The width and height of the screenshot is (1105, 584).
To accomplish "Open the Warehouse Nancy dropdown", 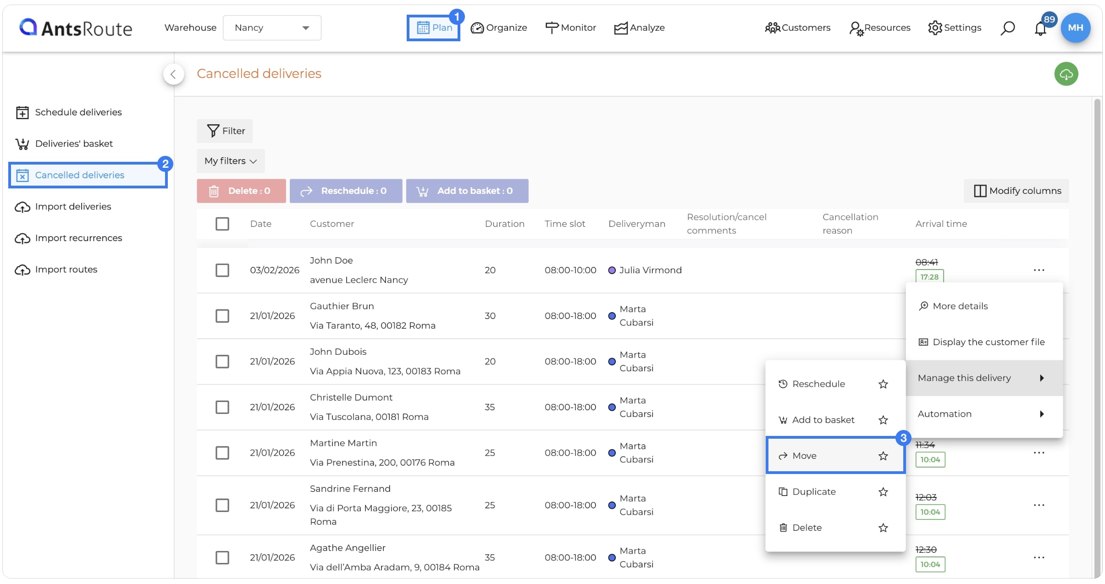I will click(272, 28).
